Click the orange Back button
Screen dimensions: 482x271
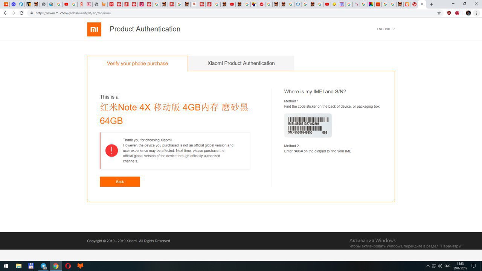click(x=120, y=181)
